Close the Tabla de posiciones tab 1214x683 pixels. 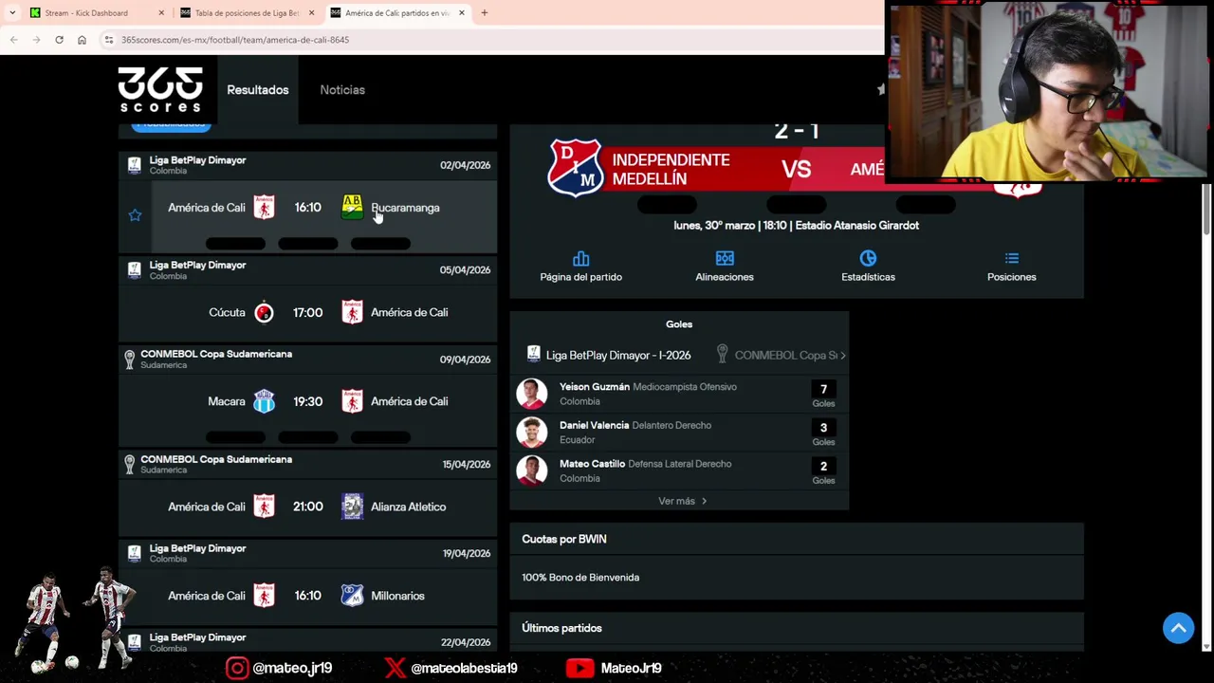311,13
